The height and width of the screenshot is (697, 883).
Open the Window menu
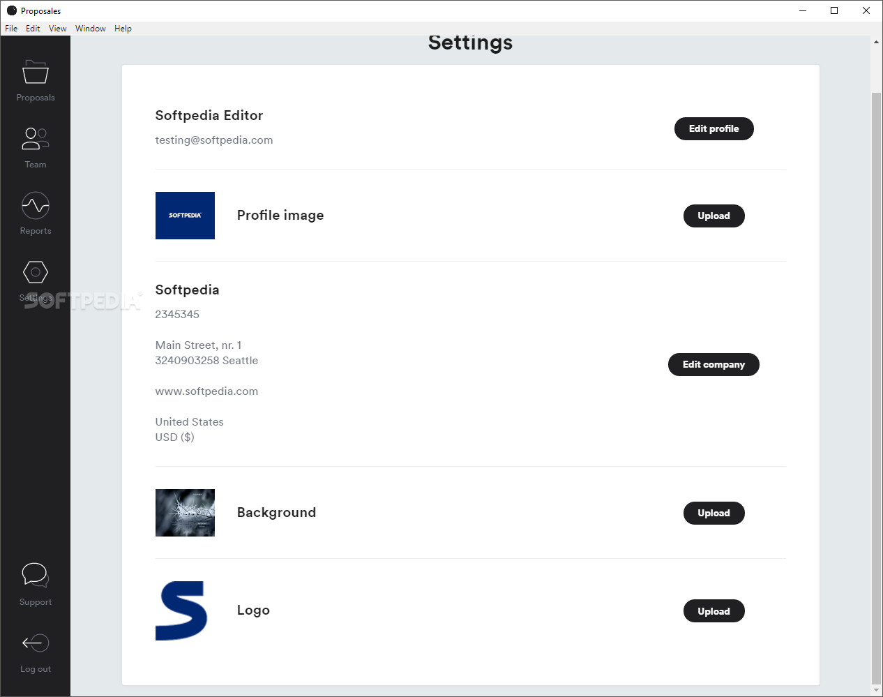[x=91, y=29]
